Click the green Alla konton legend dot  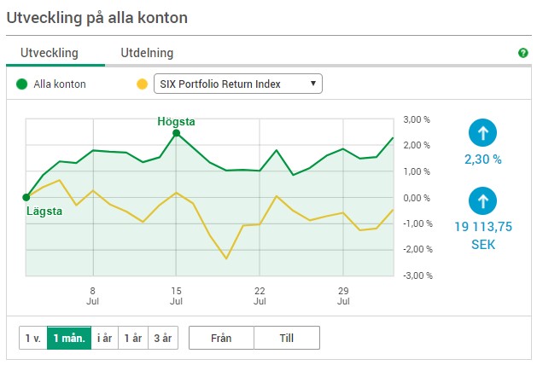22,84
